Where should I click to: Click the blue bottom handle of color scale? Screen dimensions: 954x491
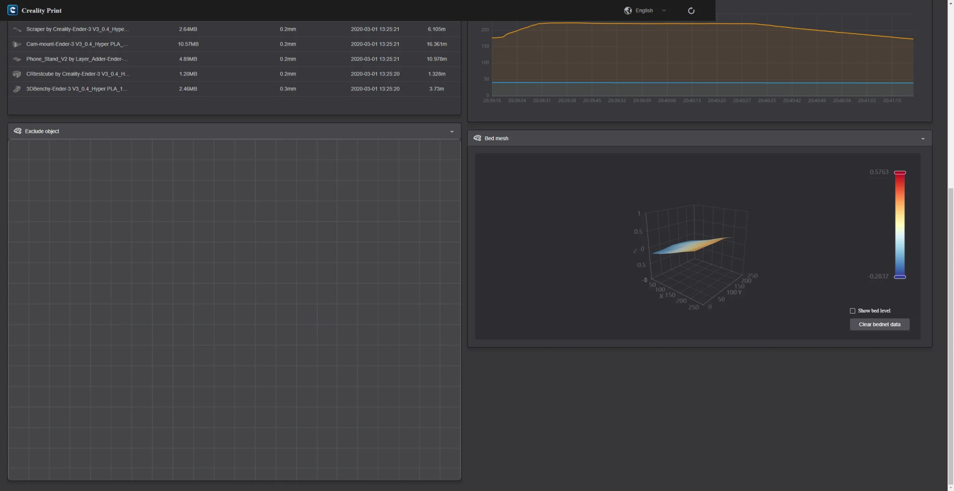899,277
